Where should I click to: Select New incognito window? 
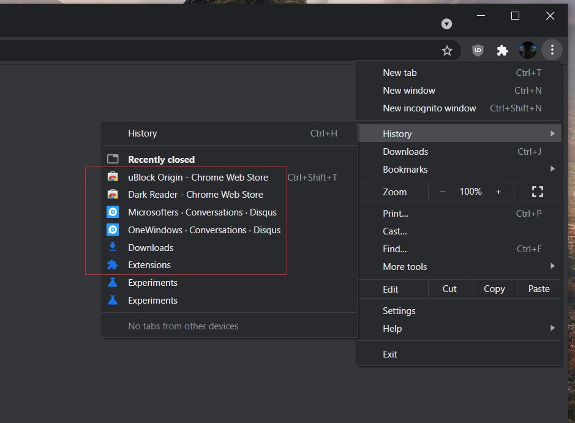429,108
